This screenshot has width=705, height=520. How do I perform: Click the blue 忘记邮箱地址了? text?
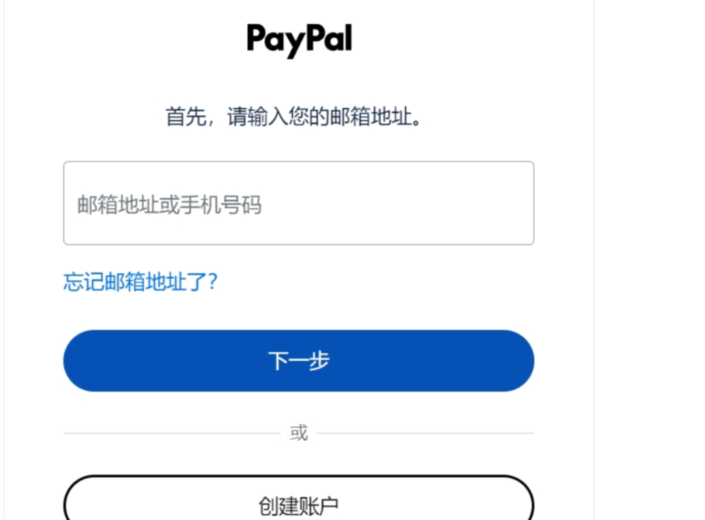pyautogui.click(x=140, y=282)
